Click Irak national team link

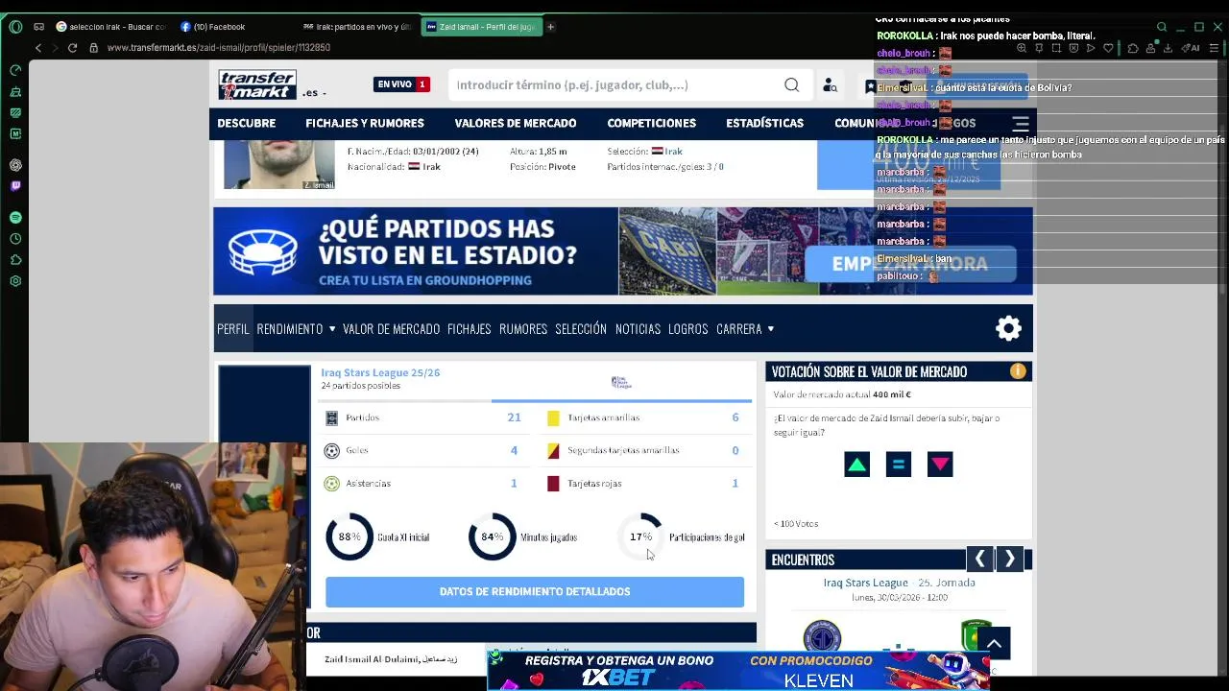point(673,152)
